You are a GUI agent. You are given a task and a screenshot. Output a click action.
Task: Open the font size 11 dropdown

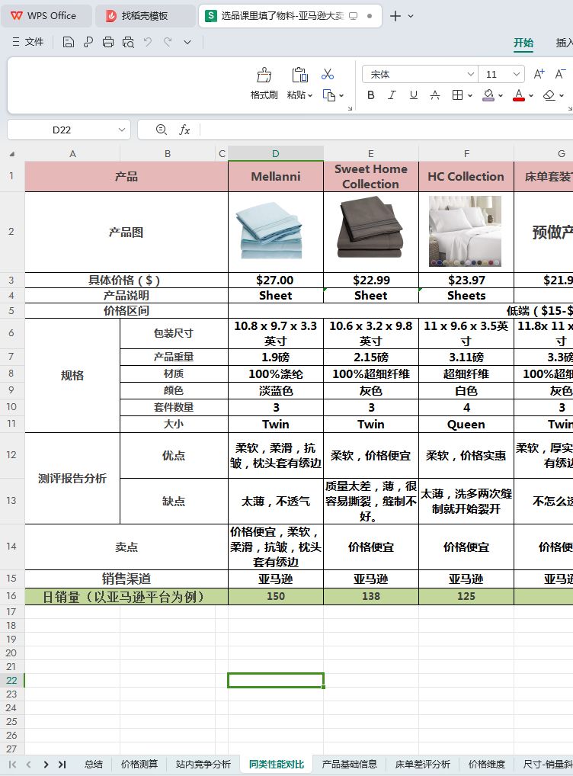tap(516, 74)
